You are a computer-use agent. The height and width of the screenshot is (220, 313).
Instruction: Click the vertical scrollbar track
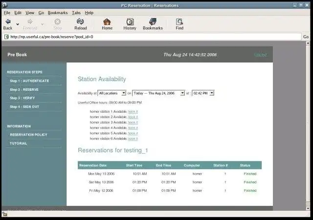308,126
